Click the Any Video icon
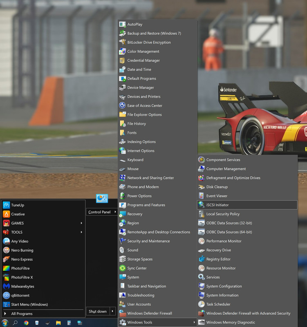The height and width of the screenshot is (327, 307). click(6, 241)
